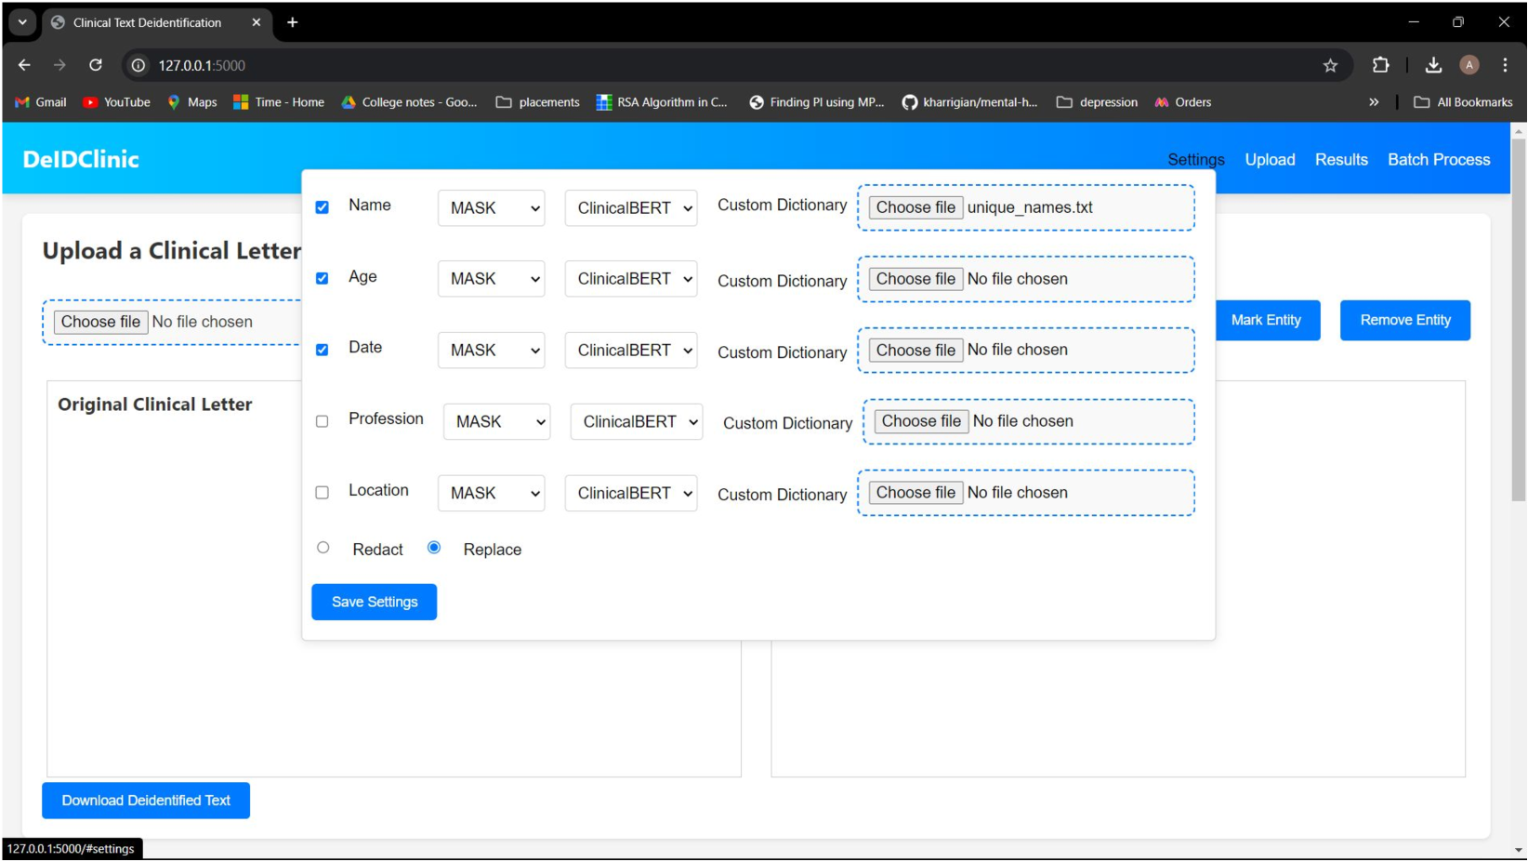Select the Redact radio option
The width and height of the screenshot is (1528, 862).
[x=323, y=548]
